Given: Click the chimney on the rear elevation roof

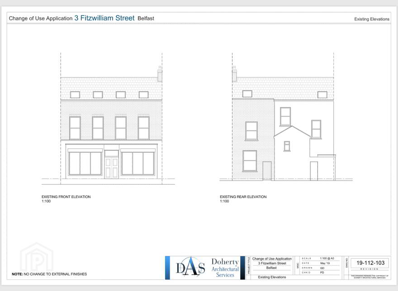Looking at the screenshot, I should 235,74.
